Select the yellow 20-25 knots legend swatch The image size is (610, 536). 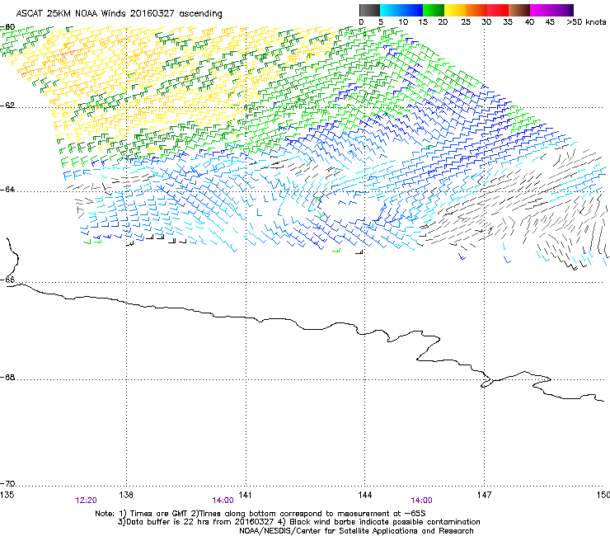pos(455,10)
